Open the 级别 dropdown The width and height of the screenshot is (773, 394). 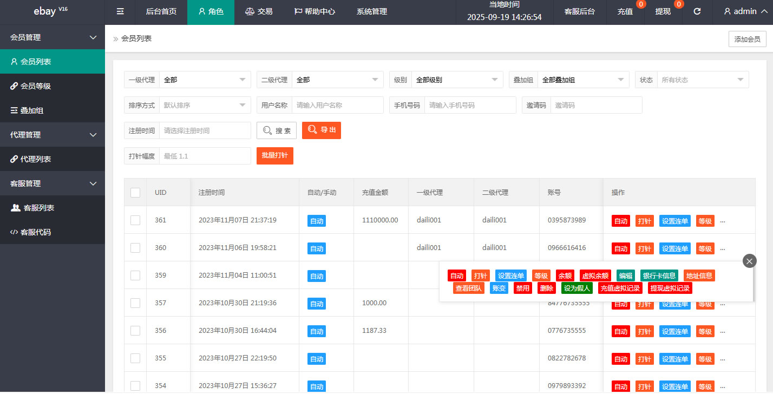point(457,80)
